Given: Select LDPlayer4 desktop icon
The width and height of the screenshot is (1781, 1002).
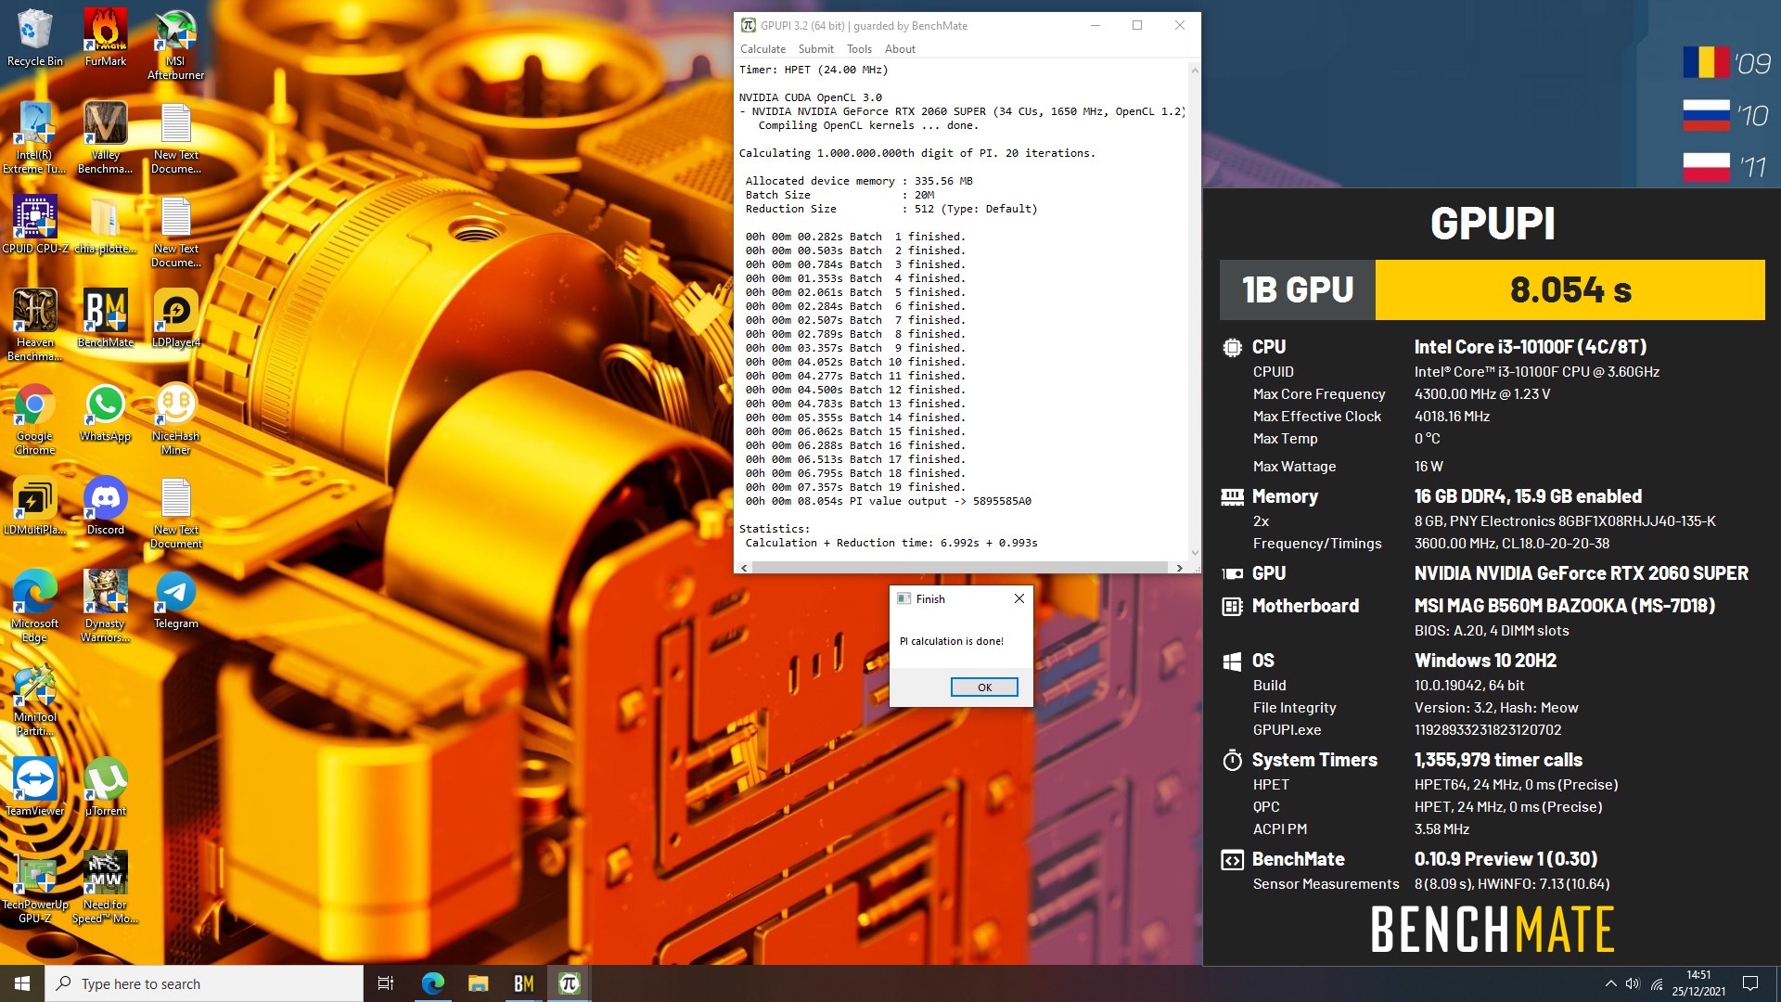Looking at the screenshot, I should tap(175, 318).
